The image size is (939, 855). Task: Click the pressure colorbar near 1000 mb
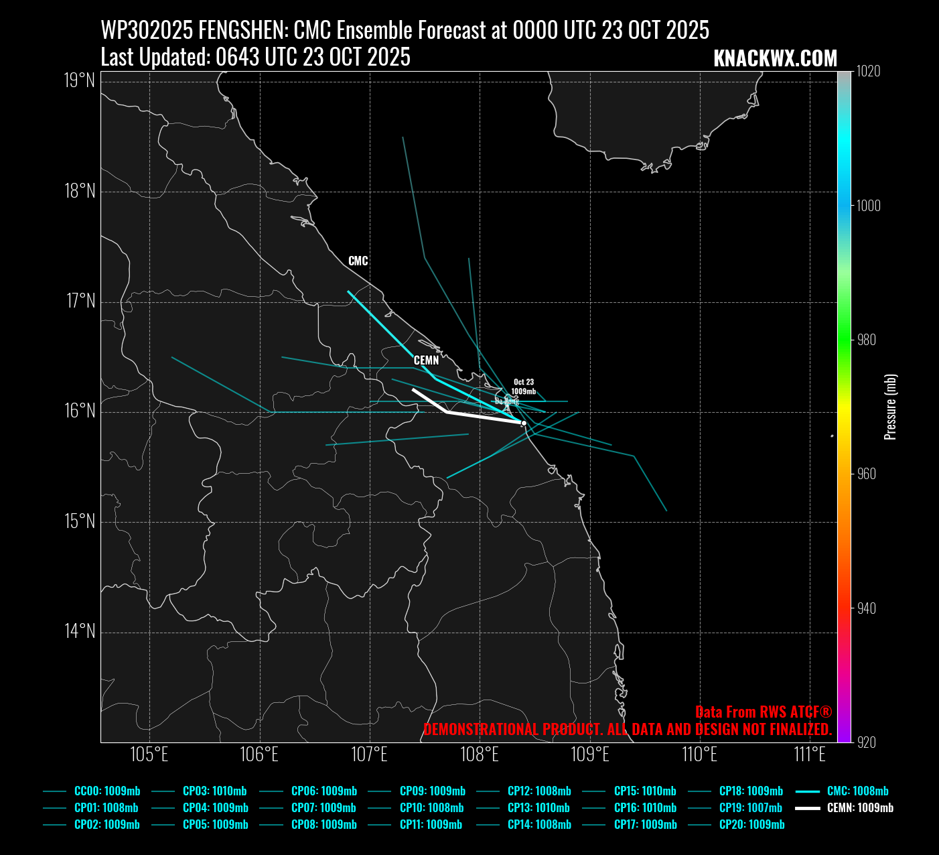pyautogui.click(x=844, y=206)
